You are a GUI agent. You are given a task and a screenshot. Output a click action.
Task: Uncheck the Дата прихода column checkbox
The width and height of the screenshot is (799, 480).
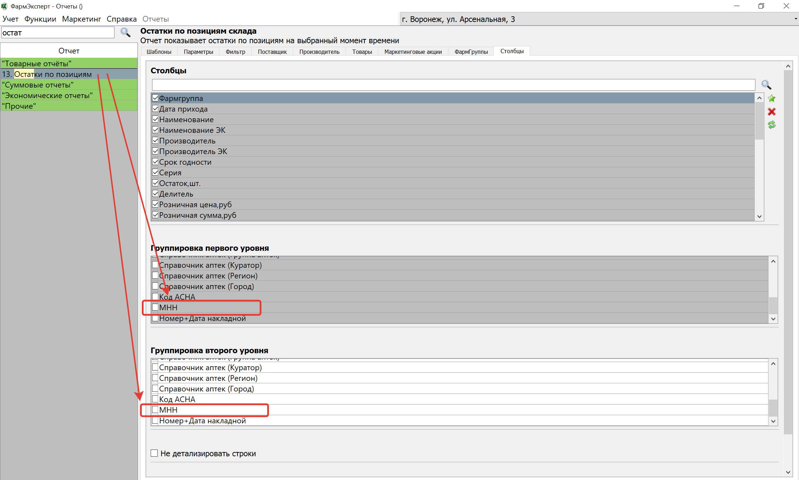point(155,109)
